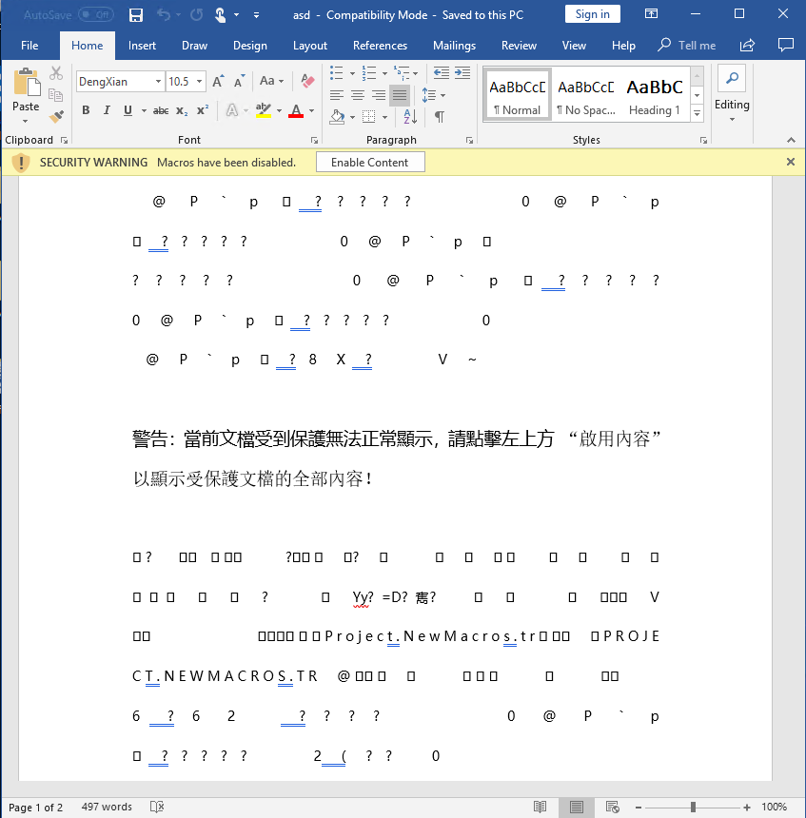Click the Enable Content button
The image size is (806, 818).
(369, 162)
